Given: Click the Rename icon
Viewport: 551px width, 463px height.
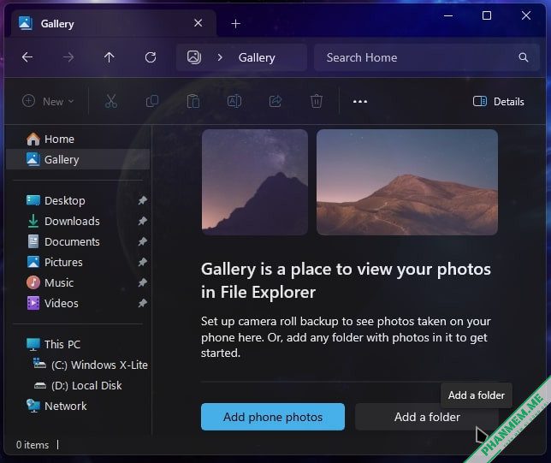Looking at the screenshot, I should 234,101.
